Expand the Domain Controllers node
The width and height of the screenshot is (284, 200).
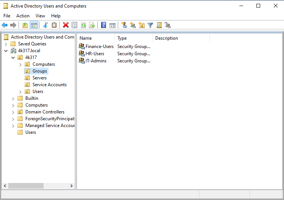(x=13, y=112)
